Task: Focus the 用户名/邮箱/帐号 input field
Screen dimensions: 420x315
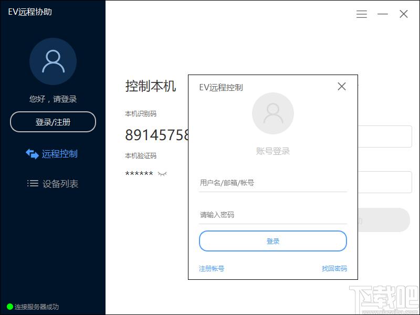Action: (x=273, y=183)
